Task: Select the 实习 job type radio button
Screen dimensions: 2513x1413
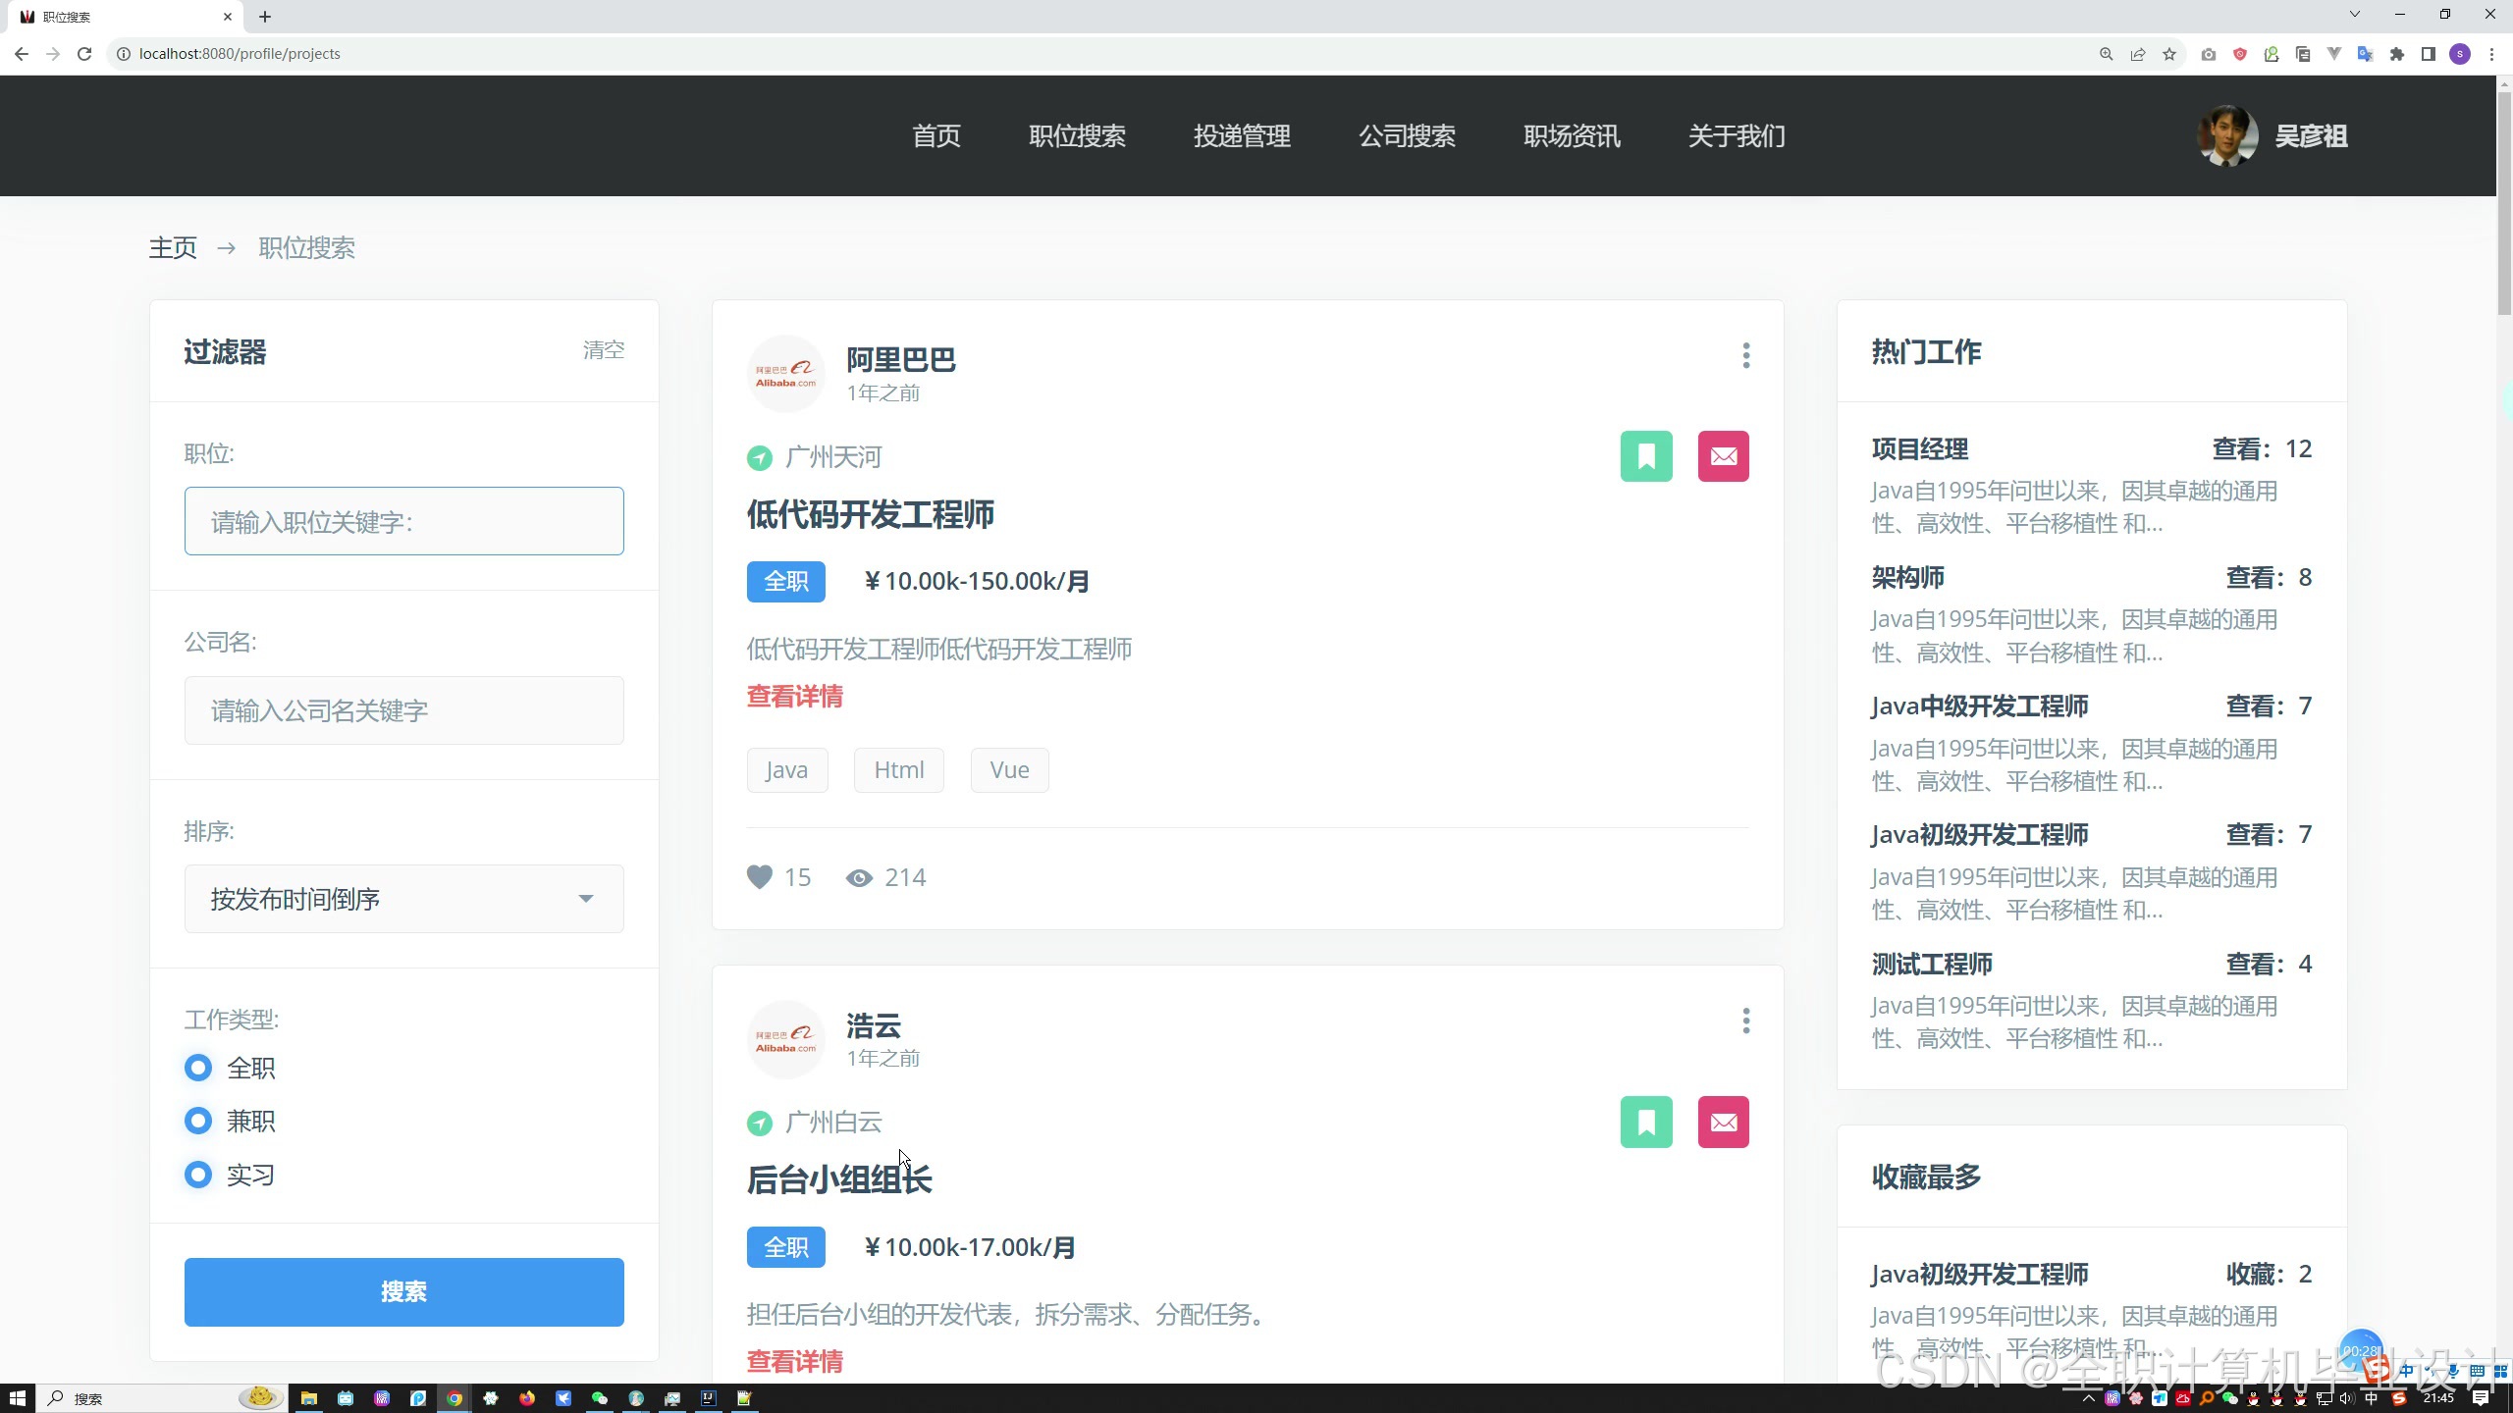Action: click(x=198, y=1175)
